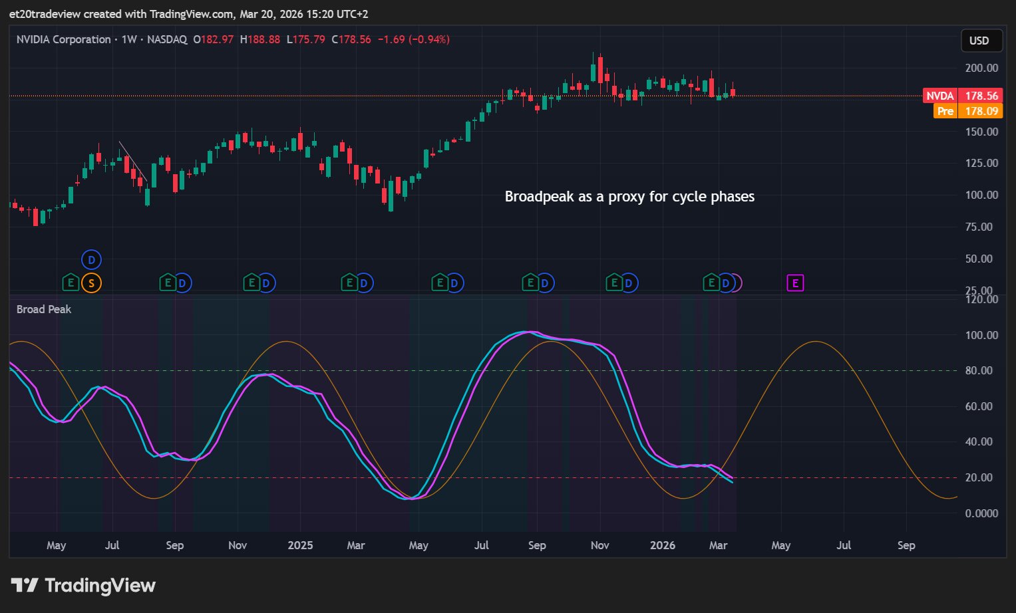Screen dimensions: 1016x613
Task: Click the 20.00 label on the indicator axis
Action: [979, 477]
